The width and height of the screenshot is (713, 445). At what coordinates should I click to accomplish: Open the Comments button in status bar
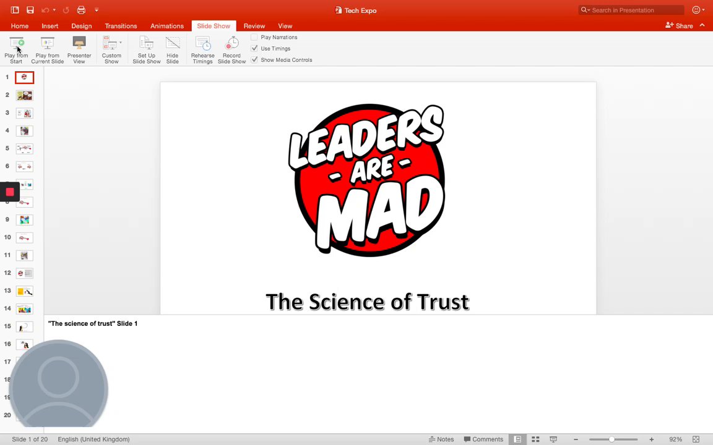(483, 439)
